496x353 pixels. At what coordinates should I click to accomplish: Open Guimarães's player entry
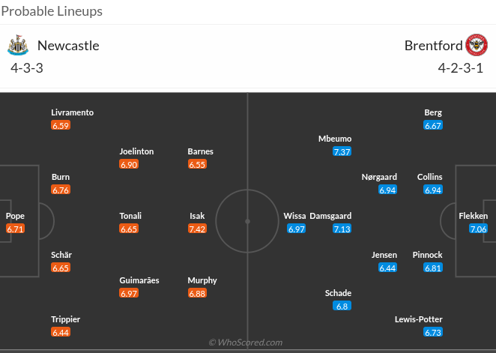click(139, 280)
